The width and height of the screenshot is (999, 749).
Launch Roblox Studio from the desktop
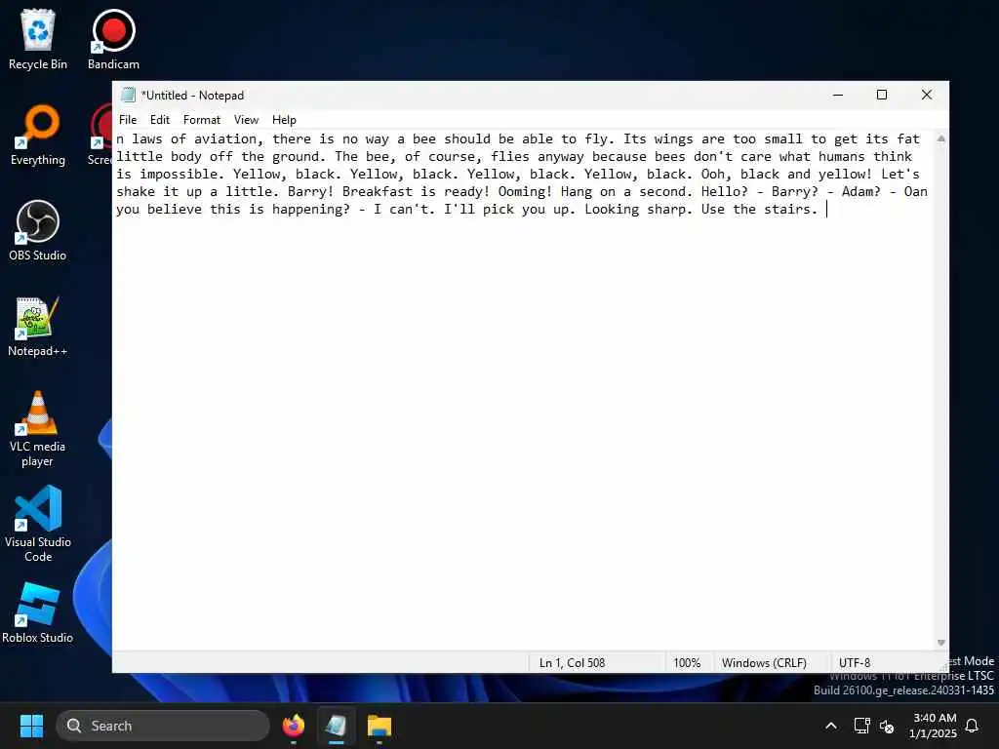coord(38,612)
